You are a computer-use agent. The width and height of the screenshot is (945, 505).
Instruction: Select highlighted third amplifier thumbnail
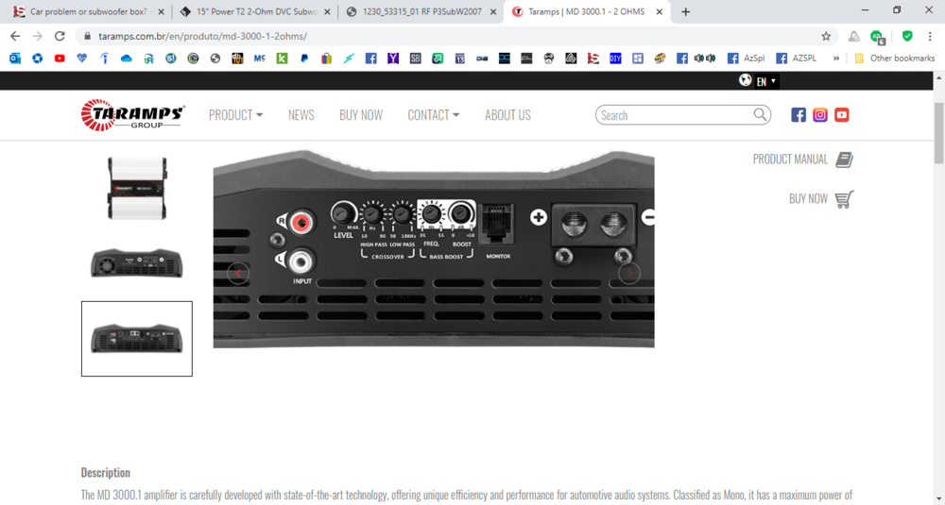137,339
